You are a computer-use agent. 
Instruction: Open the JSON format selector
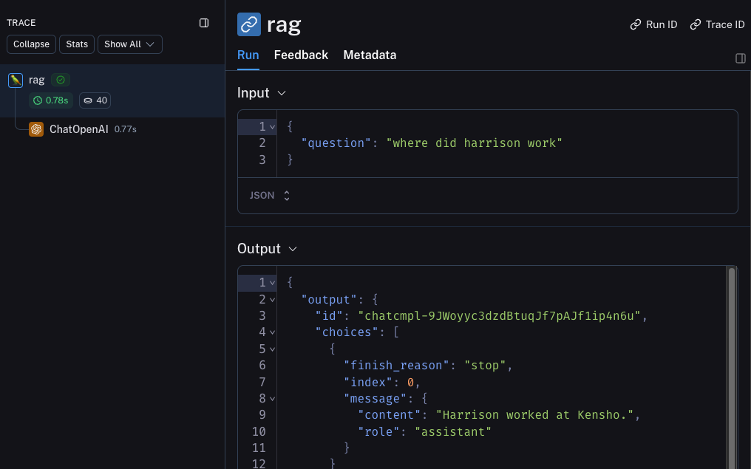(x=269, y=196)
